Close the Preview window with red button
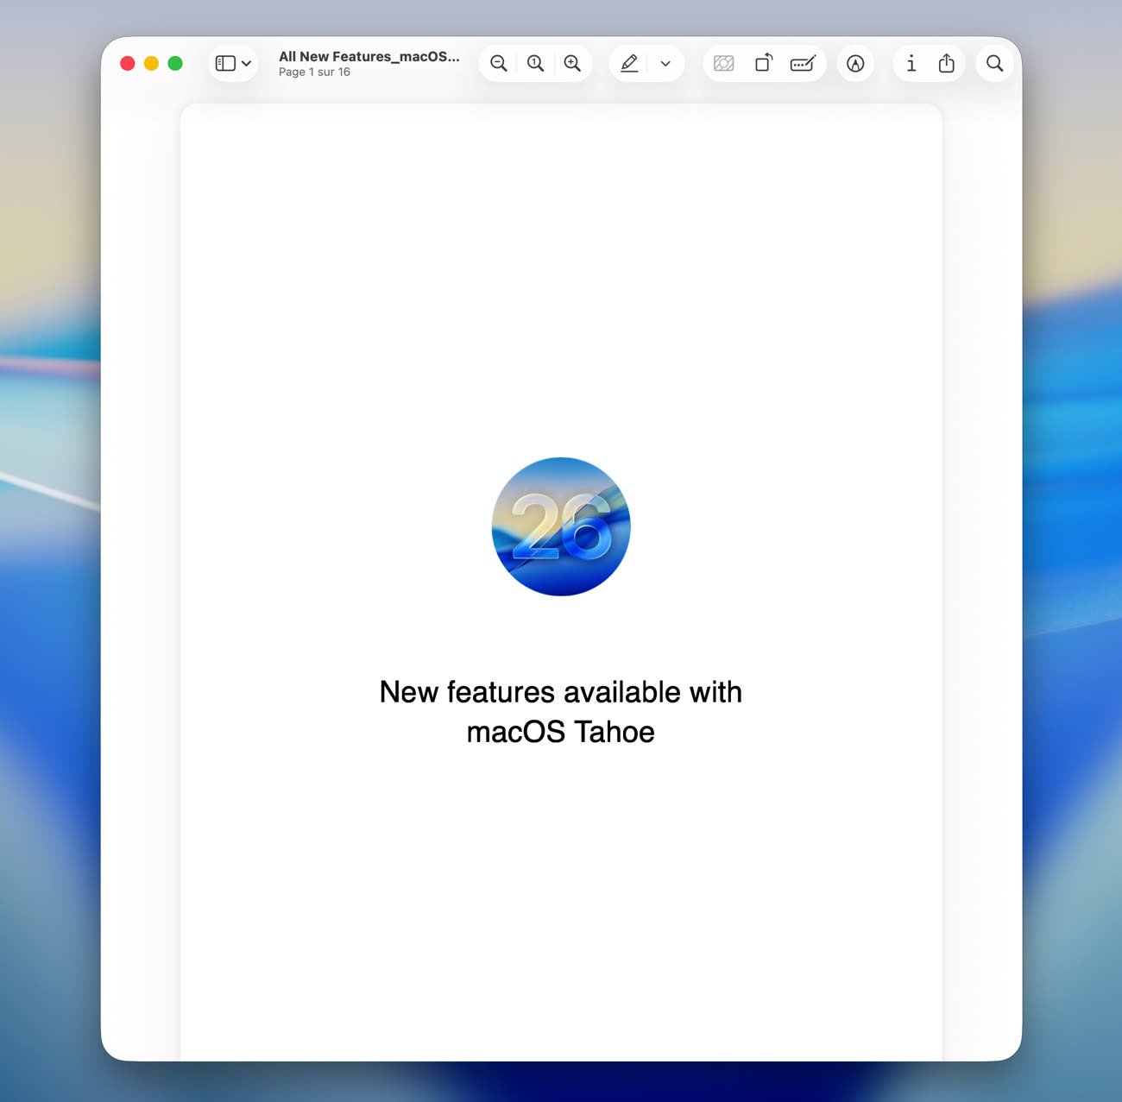 (128, 64)
